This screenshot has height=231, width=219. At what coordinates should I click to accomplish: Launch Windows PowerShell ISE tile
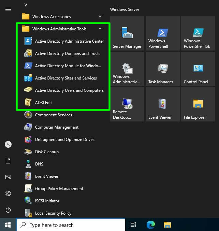point(198,33)
